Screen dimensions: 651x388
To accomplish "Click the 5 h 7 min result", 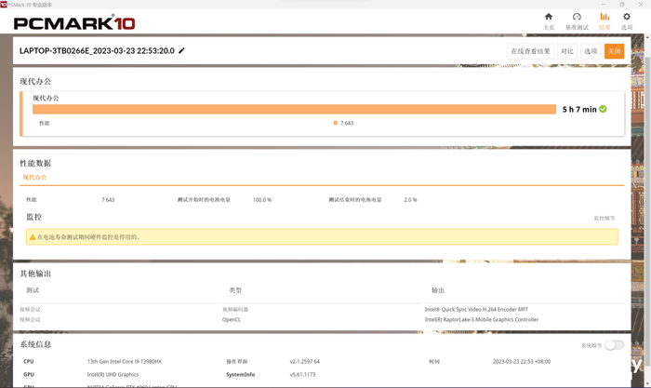I will click(579, 109).
